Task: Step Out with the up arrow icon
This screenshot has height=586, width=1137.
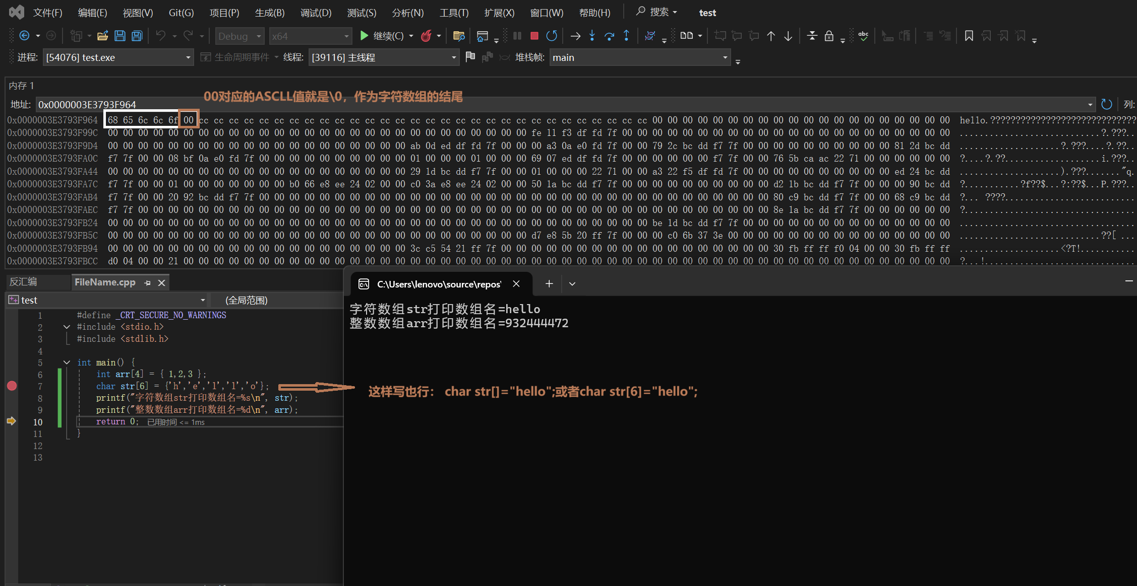Action: coord(626,36)
